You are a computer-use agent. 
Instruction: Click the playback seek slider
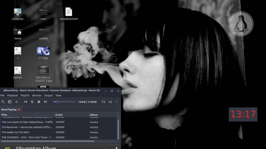click(x=64, y=102)
